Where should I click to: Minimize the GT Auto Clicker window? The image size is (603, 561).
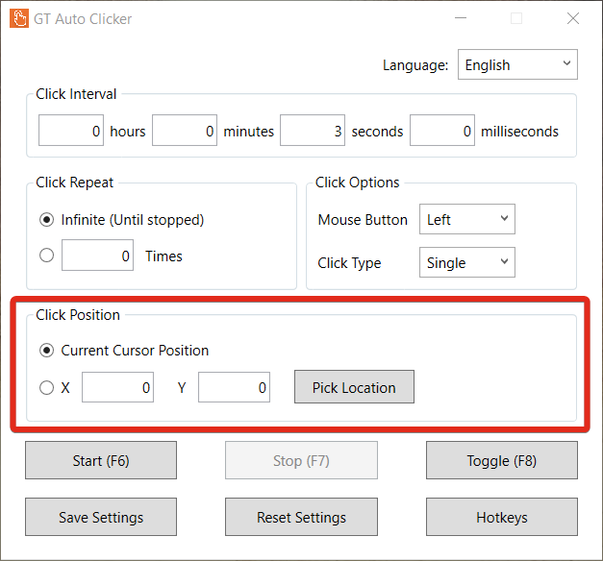point(461,18)
